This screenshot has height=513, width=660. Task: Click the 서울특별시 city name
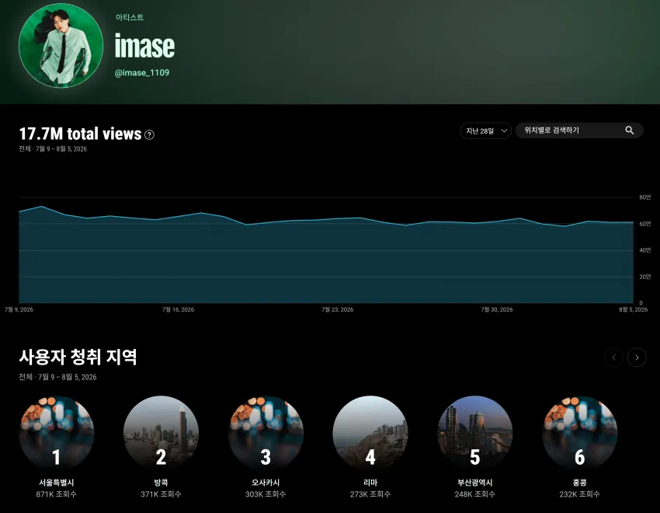click(x=57, y=483)
